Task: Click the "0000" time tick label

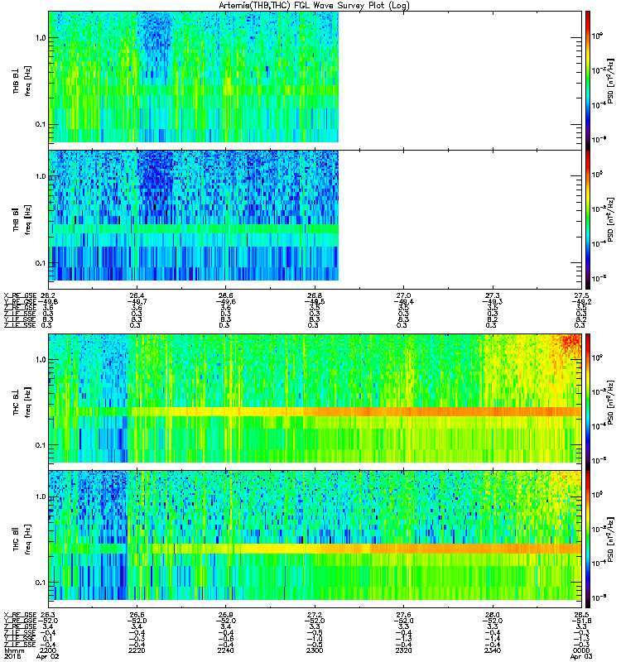Action: coord(581,650)
